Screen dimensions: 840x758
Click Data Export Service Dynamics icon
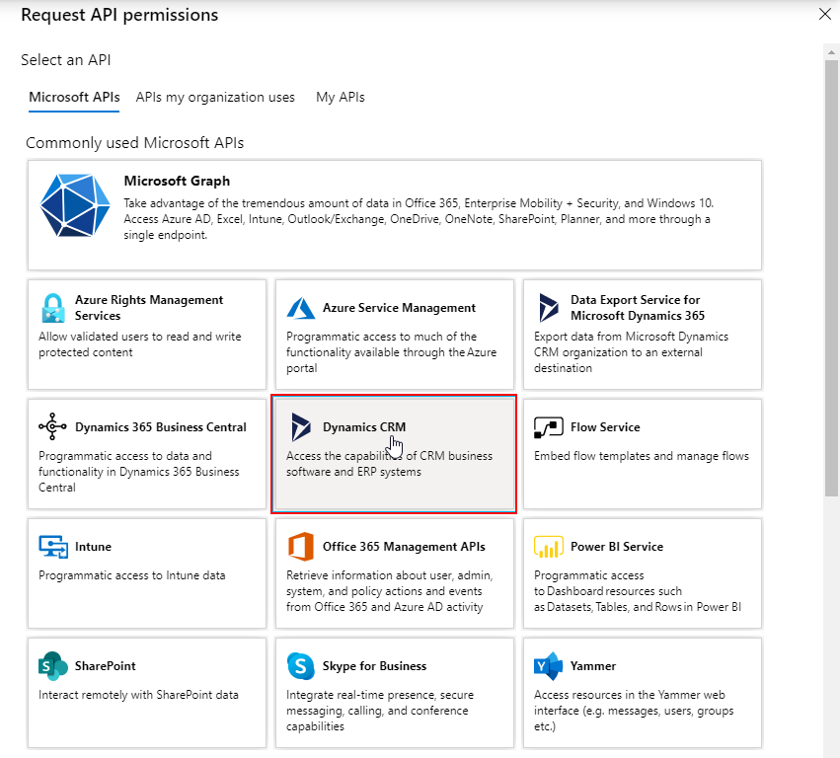(x=549, y=308)
